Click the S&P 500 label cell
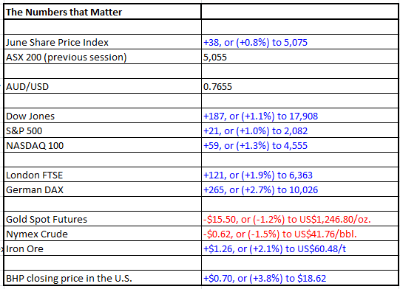Image resolution: width=400 pixels, height=289 pixels. click(103, 130)
